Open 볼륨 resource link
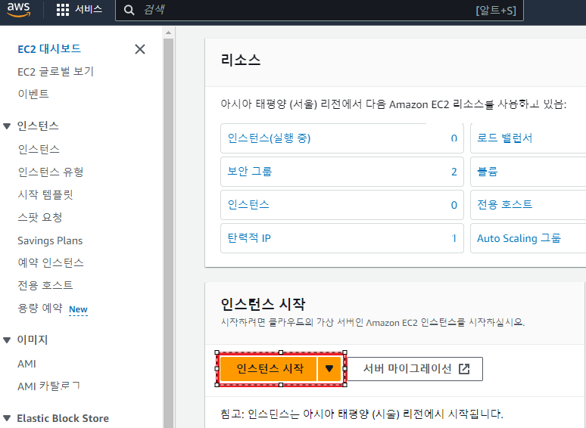The height and width of the screenshot is (428, 586). click(488, 171)
